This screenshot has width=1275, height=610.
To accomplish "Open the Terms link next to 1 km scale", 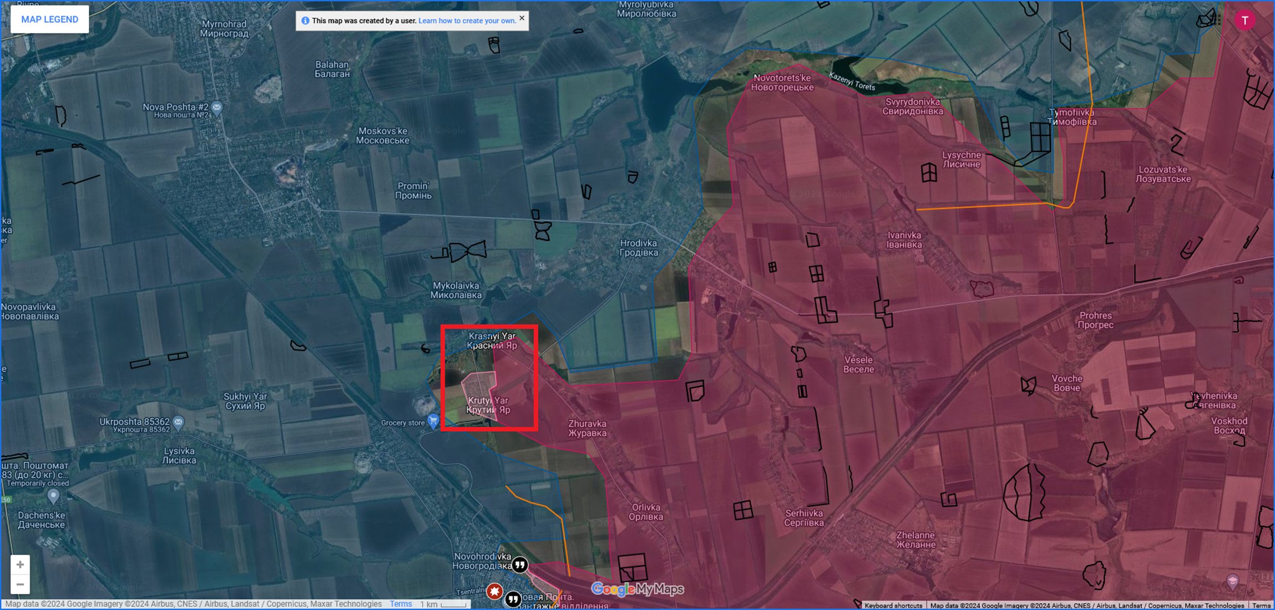I will point(401,604).
